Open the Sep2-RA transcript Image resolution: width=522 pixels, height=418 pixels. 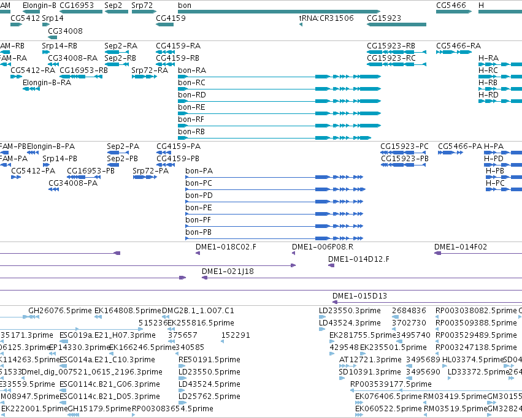[x=117, y=52]
